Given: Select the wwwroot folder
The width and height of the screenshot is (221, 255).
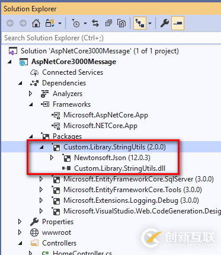Looking at the screenshot, I should pyautogui.click(x=56, y=232).
